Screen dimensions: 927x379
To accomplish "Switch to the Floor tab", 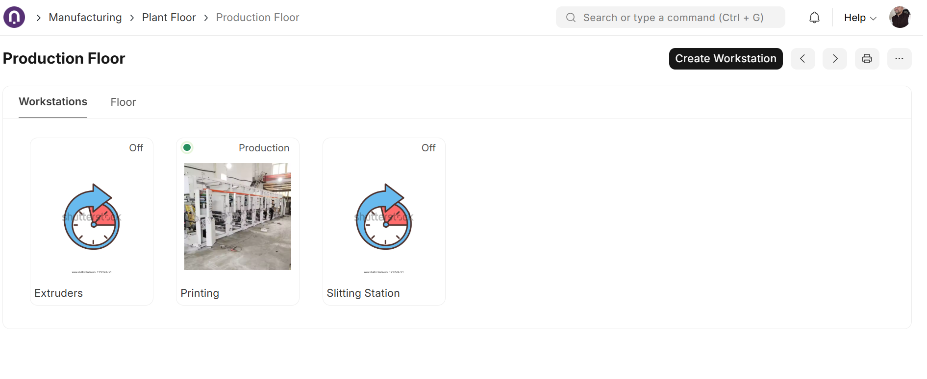I will 123,102.
